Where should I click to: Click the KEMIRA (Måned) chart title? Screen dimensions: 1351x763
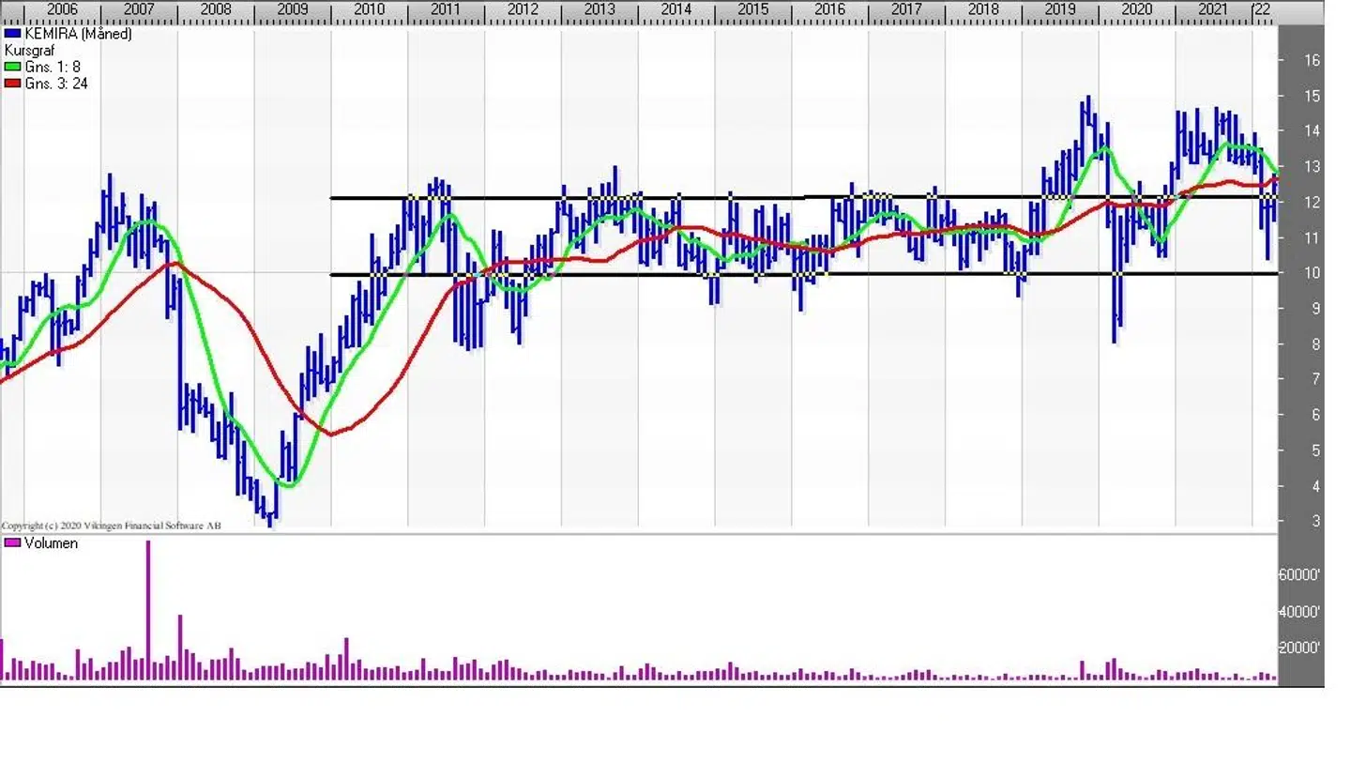click(x=78, y=34)
